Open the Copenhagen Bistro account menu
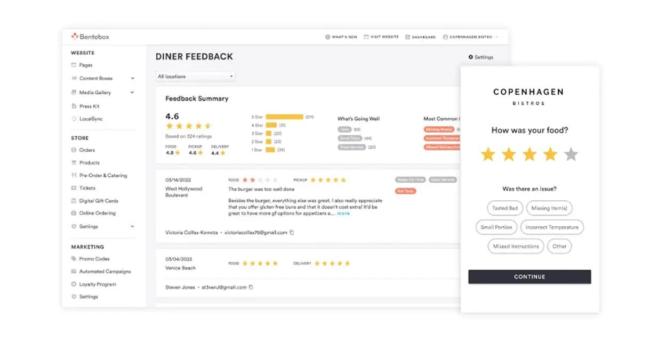The height and width of the screenshot is (337, 650). tap(470, 37)
